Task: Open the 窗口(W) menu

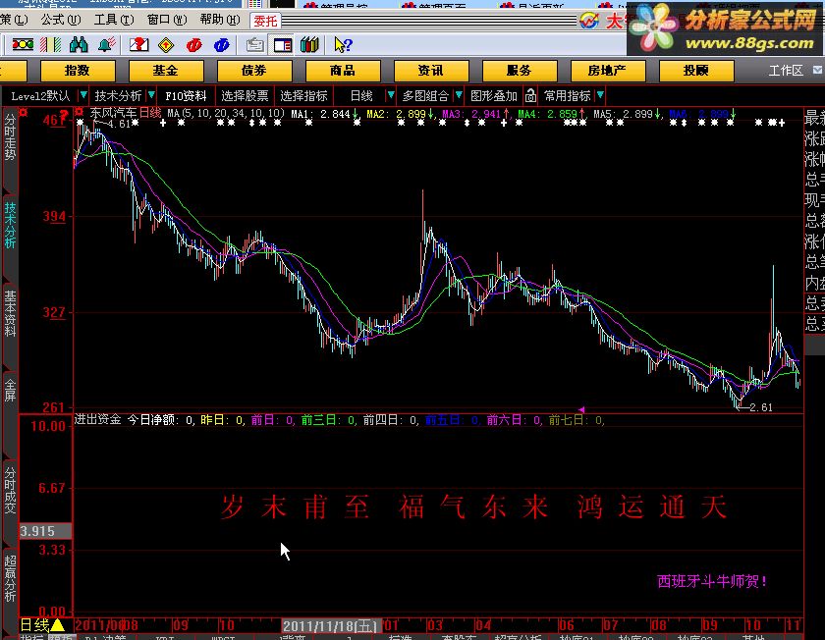Action: (x=167, y=20)
